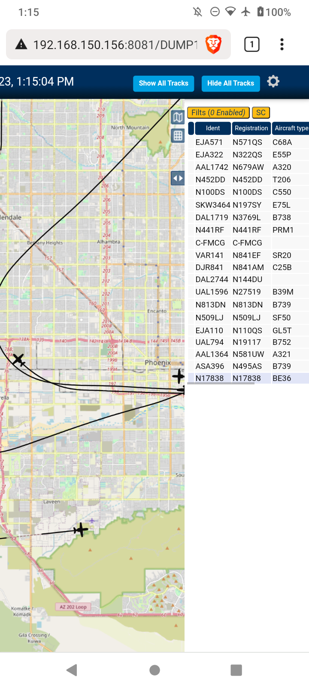Select flight DAL2744 row
309x688 pixels.
click(x=248, y=279)
